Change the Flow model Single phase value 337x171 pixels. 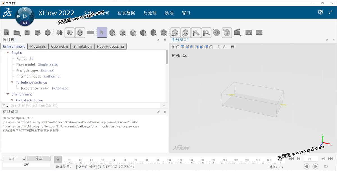tap(48, 64)
